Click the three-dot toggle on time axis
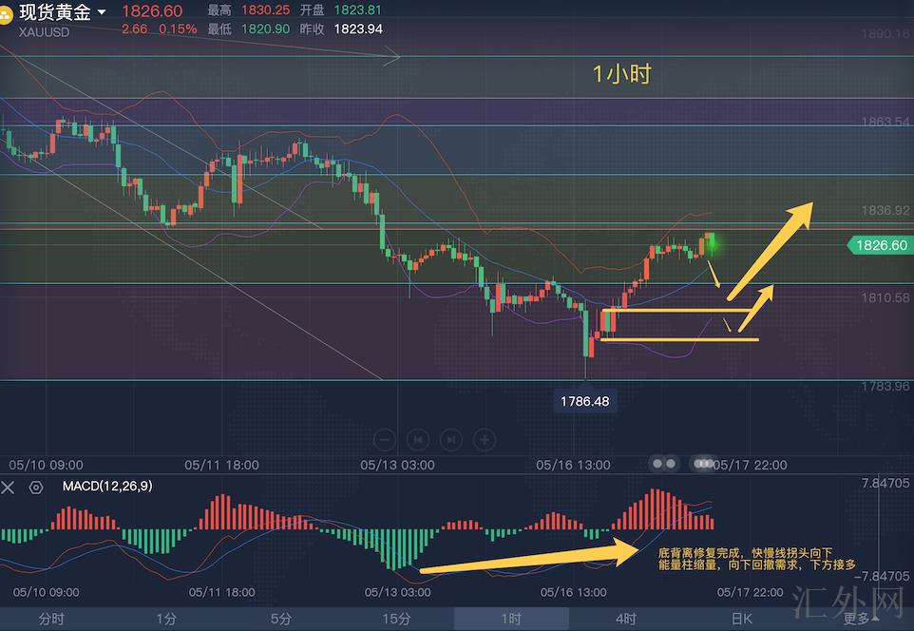914x631 pixels. pyautogui.click(x=703, y=464)
